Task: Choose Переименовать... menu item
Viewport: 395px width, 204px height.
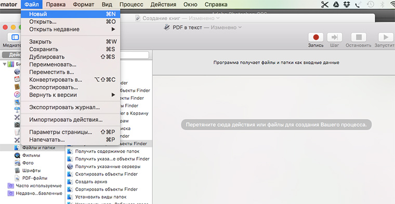Action: click(70, 65)
